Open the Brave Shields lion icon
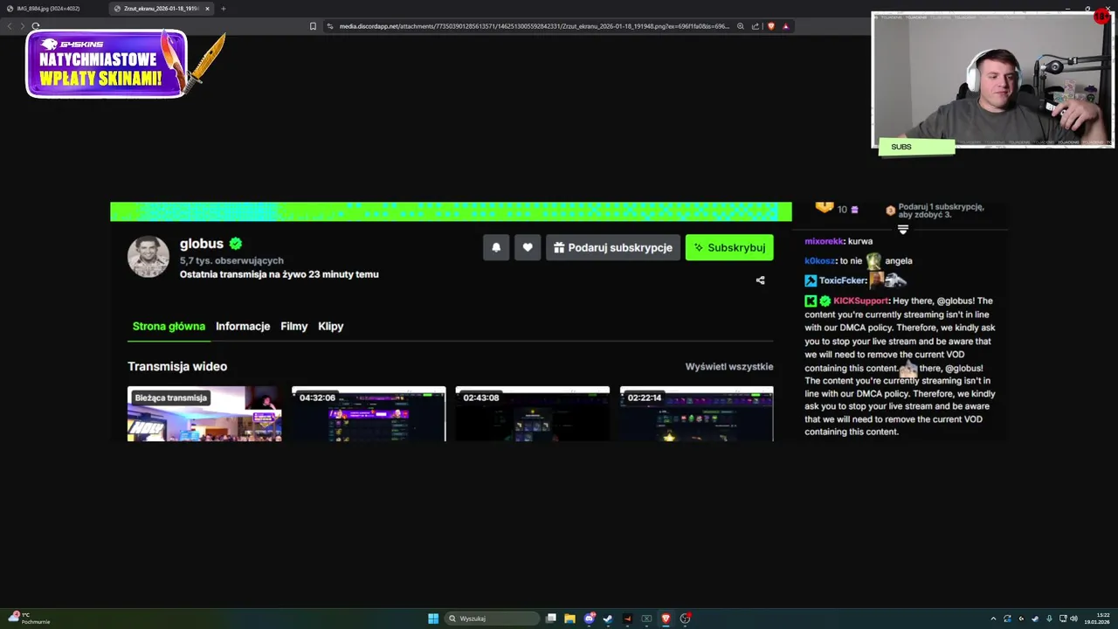1118x629 pixels. pos(770,26)
